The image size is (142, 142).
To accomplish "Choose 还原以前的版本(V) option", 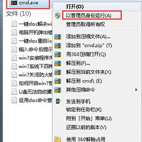I will click(x=86, y=127).
